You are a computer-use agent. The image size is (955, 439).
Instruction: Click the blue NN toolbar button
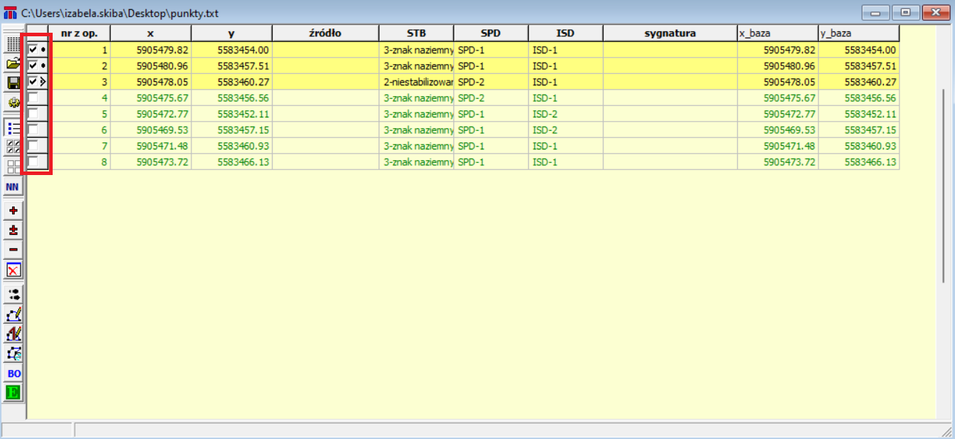[13, 186]
